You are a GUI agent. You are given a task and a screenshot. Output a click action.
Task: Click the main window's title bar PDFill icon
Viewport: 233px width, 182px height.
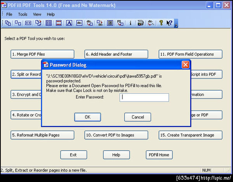[4, 5]
